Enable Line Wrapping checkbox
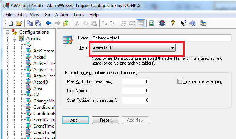The width and height of the screenshot is (236, 139). (180, 81)
